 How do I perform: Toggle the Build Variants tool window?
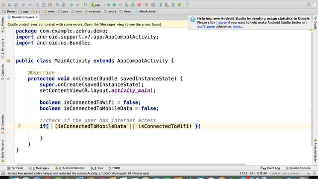pos(2,151)
